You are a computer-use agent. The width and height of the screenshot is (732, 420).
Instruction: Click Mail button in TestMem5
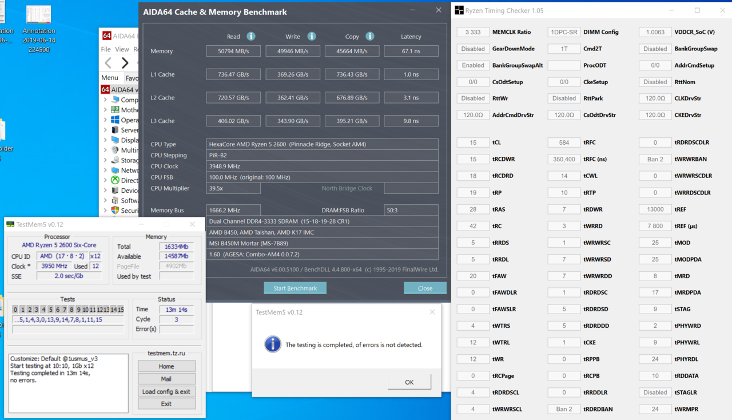coord(166,379)
